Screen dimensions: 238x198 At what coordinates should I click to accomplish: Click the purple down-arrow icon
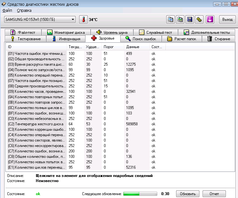(x=210, y=19)
